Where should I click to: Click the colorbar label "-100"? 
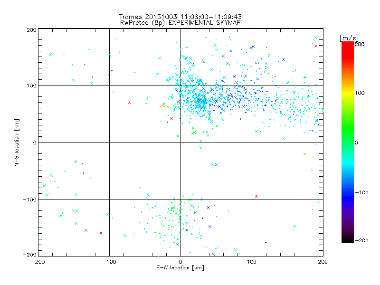pyautogui.click(x=361, y=192)
